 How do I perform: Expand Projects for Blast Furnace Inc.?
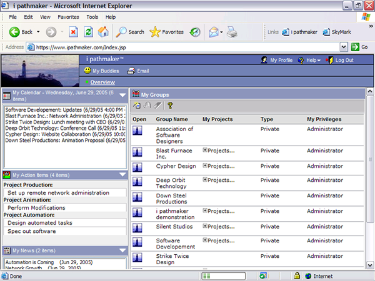pyautogui.click(x=205, y=150)
